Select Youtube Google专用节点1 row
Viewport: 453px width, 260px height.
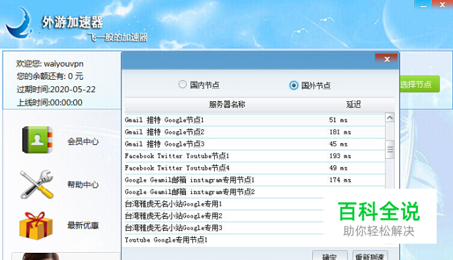[x=224, y=240]
